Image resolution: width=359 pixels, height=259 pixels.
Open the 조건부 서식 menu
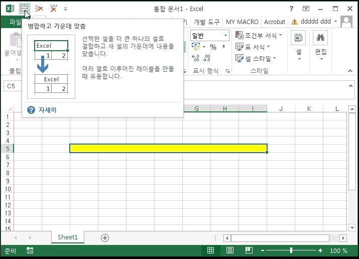click(259, 35)
